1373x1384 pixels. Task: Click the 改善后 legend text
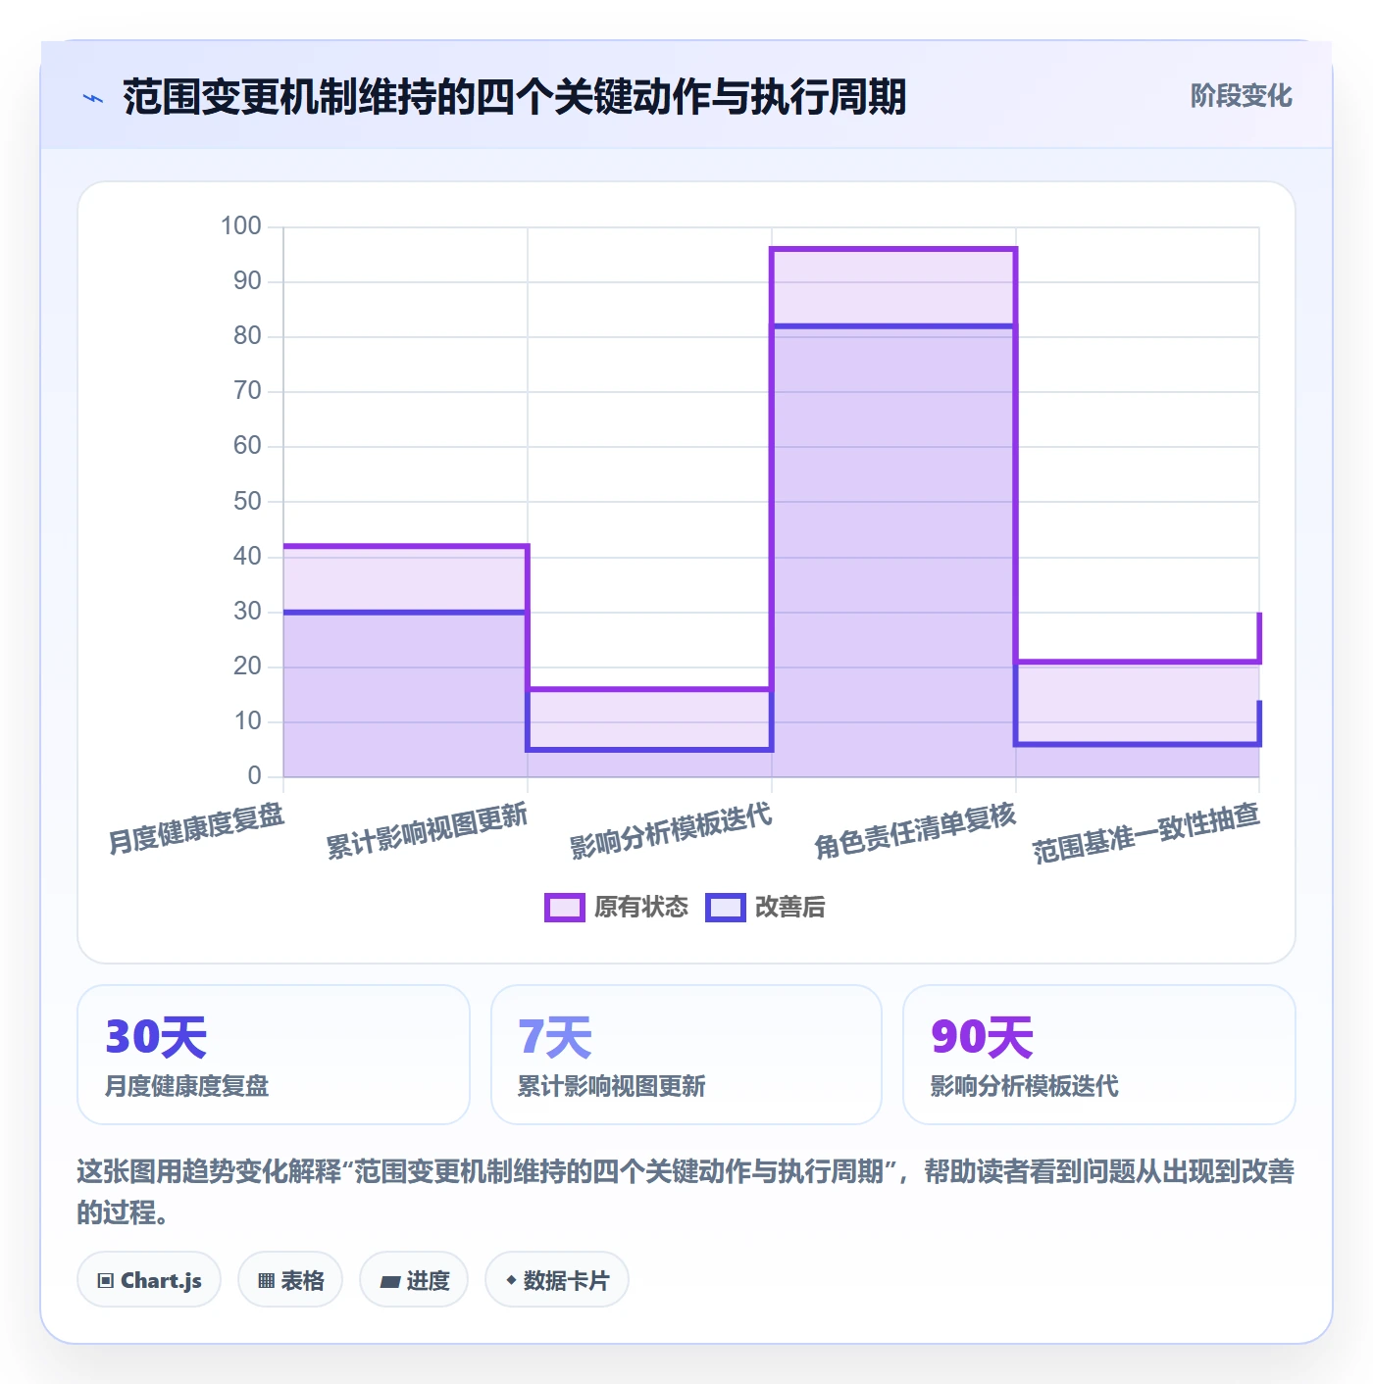789,908
